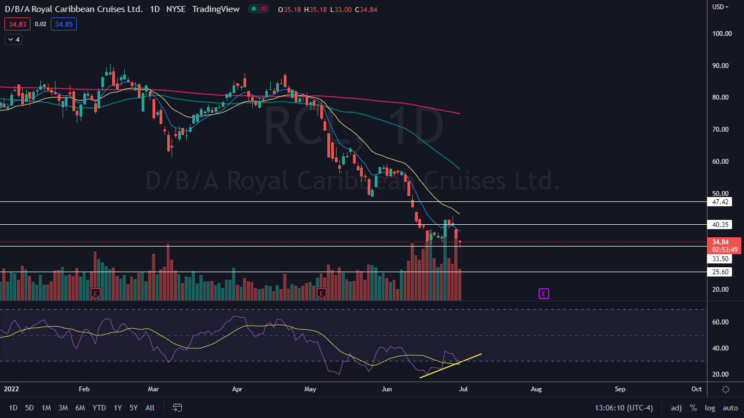
Task: Click the 33.50 horizontal line price label
Action: coord(719,259)
